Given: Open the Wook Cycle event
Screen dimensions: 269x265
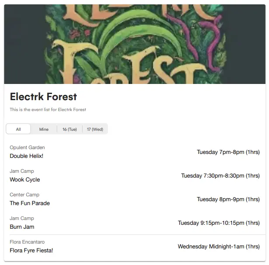Looking at the screenshot, I should [25, 179].
